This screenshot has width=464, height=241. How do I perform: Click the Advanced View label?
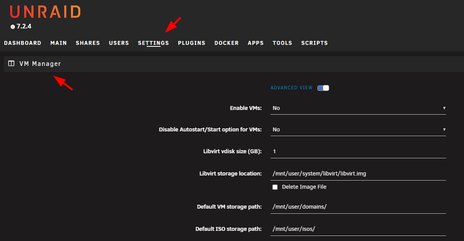coord(291,88)
